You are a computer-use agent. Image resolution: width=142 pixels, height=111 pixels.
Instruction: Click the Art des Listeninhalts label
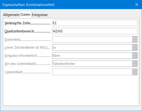20,64
